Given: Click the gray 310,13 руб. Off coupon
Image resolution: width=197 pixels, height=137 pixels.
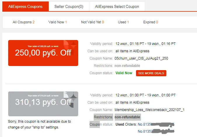Looking at the screenshot, I should pos(43,104).
